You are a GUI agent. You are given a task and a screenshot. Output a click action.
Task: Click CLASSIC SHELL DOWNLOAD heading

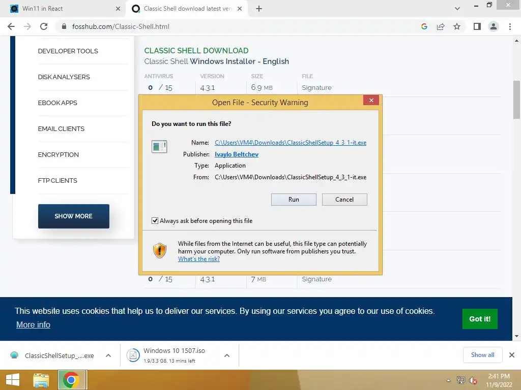(196, 51)
